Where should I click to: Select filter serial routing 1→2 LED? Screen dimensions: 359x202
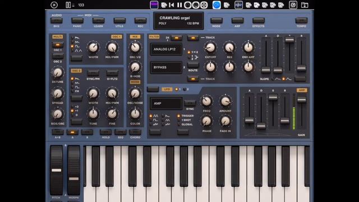tap(189, 52)
